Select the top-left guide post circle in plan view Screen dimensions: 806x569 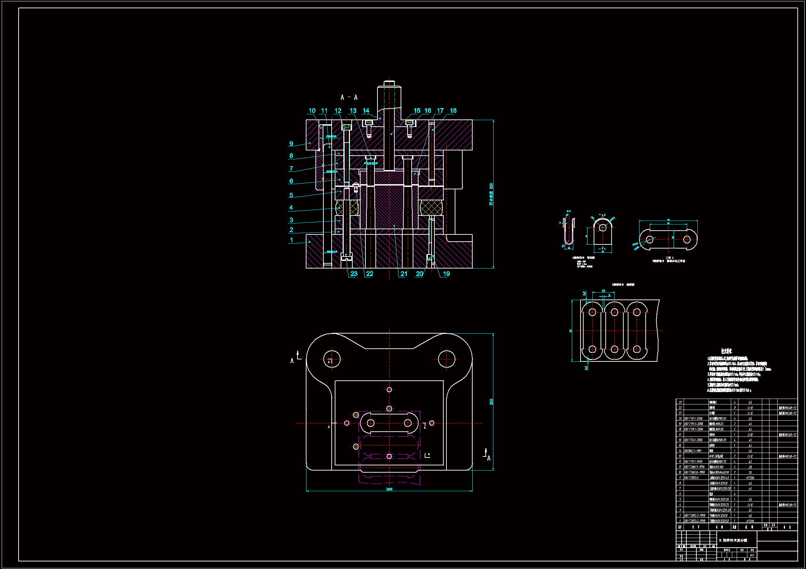(331, 359)
